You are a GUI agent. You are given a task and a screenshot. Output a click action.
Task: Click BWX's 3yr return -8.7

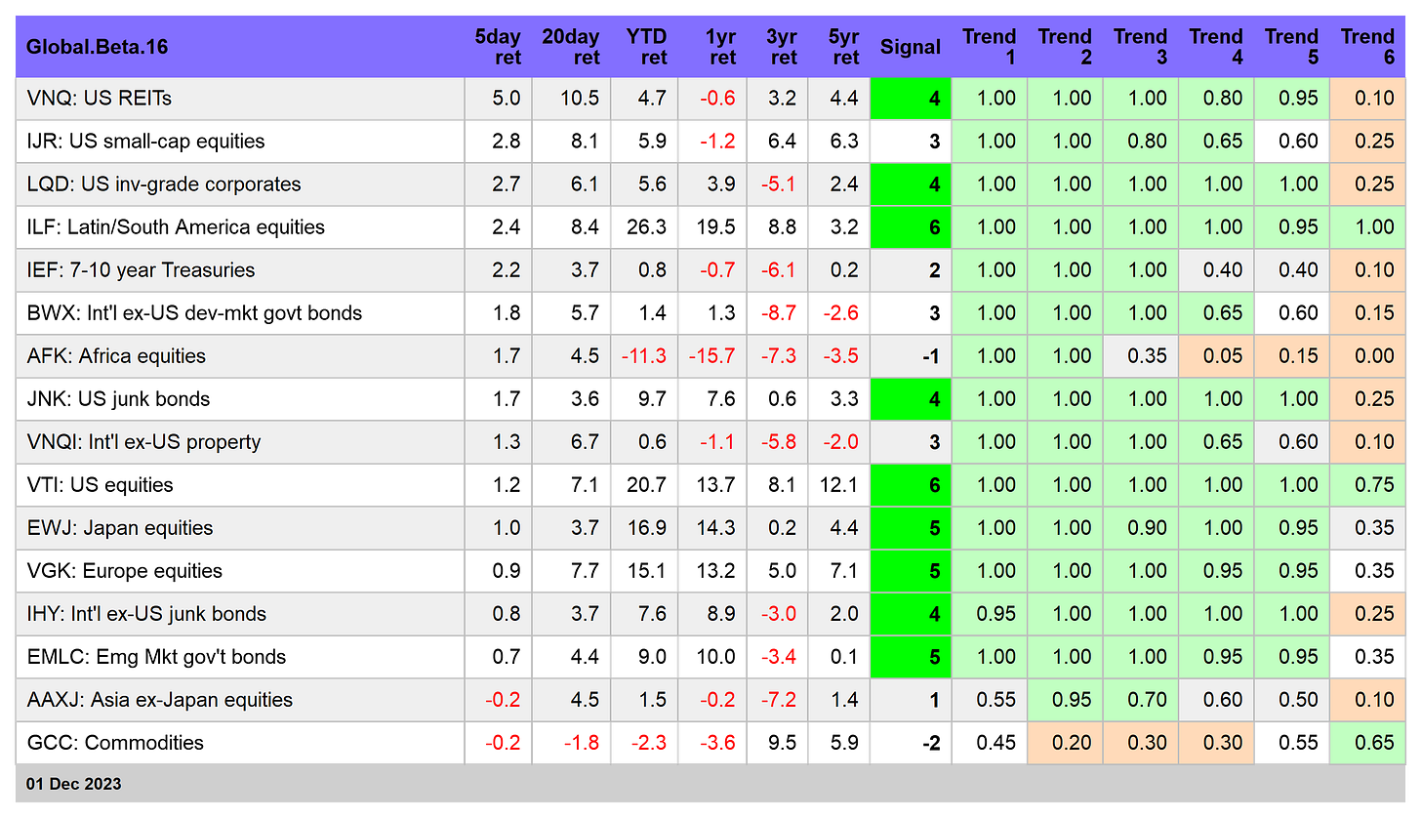tap(778, 313)
